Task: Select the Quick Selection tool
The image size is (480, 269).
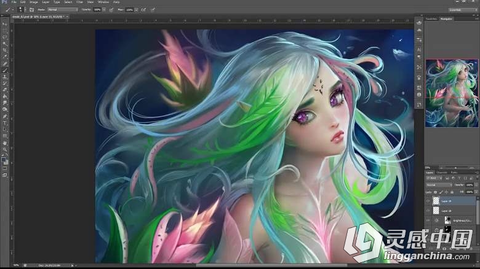Action: (x=4, y=44)
